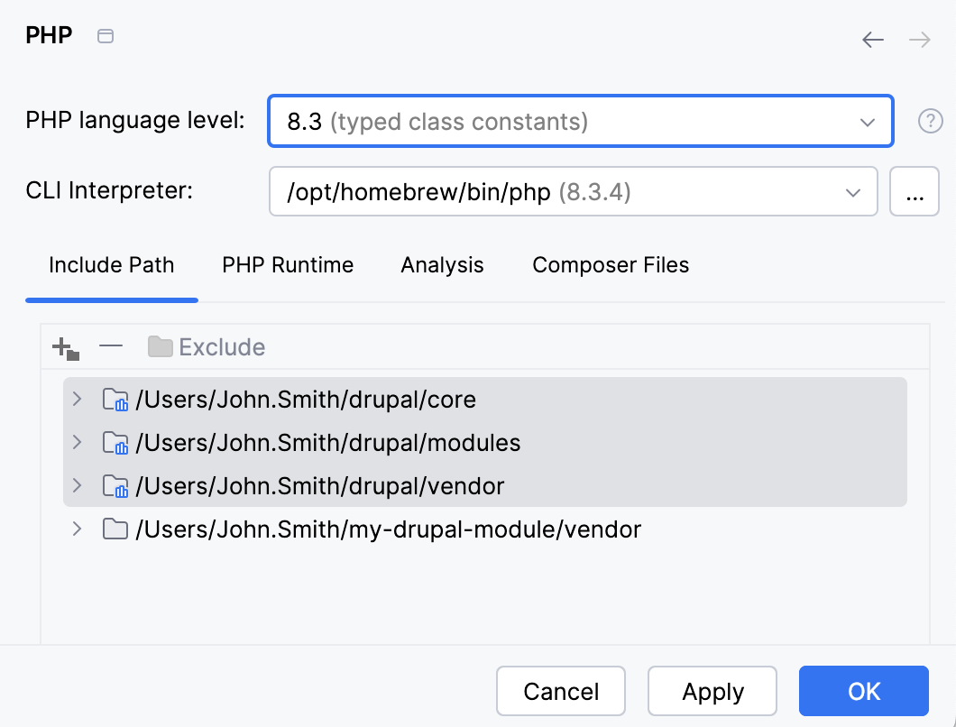Confirm settings with OK
This screenshot has width=956, height=727.
[863, 691]
